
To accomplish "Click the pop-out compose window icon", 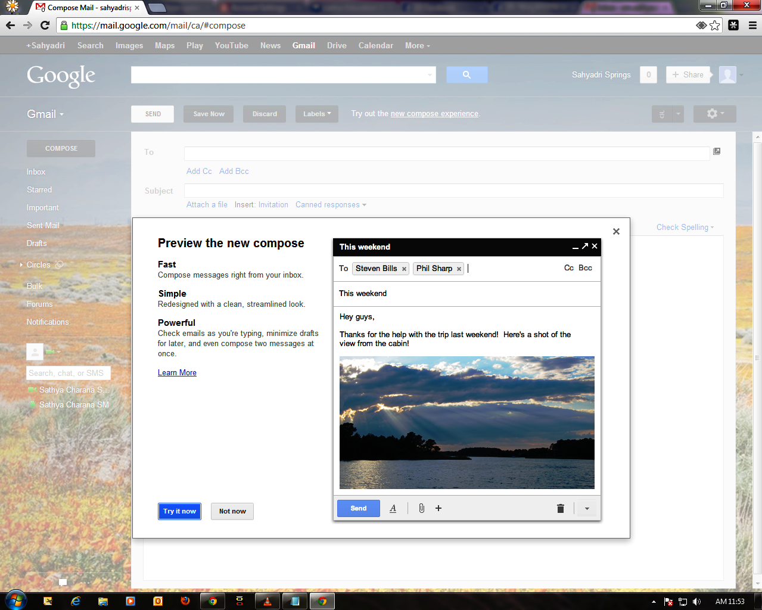I will click(717, 151).
